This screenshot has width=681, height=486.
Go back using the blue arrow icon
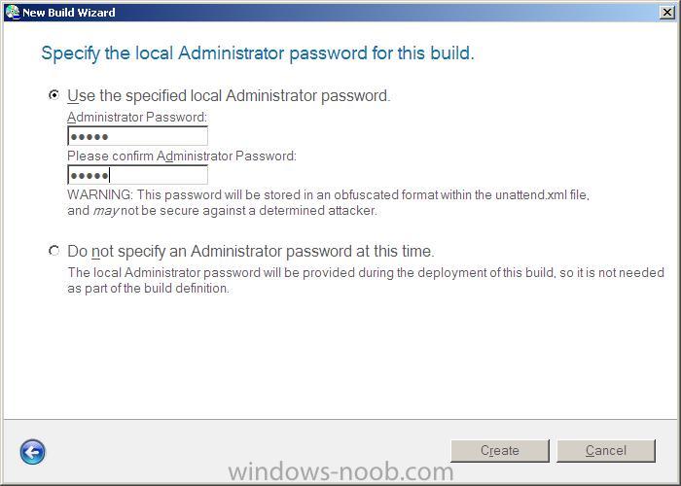click(x=32, y=452)
